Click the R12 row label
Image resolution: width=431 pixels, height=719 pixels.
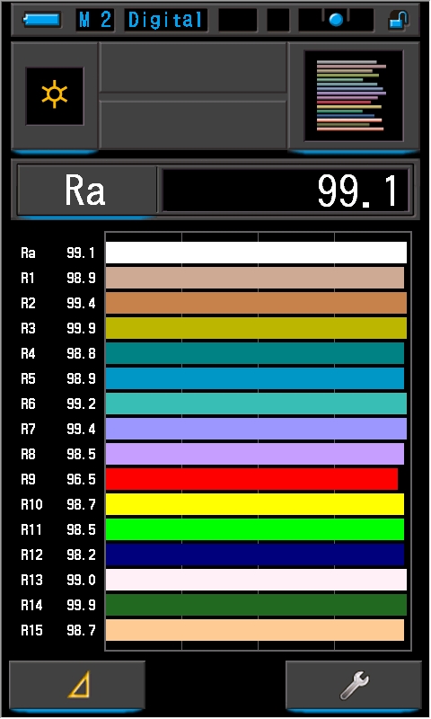31,555
